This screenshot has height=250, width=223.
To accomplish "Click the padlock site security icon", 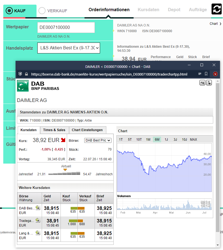I will click(x=26, y=74).
